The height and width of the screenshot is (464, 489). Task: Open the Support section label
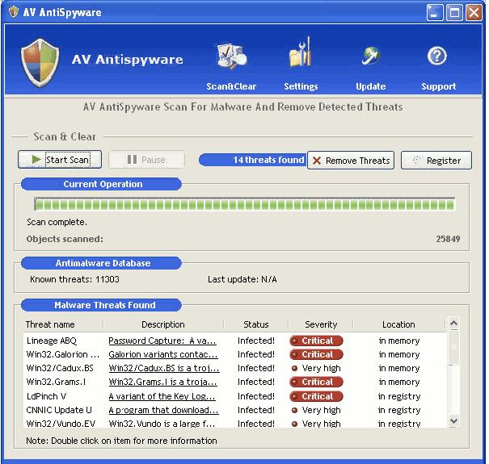tap(438, 86)
